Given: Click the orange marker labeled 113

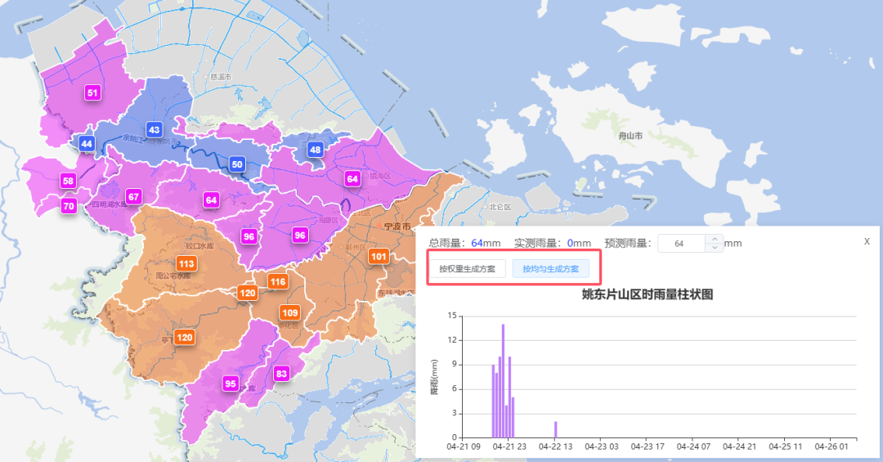Looking at the screenshot, I should coord(186,263).
